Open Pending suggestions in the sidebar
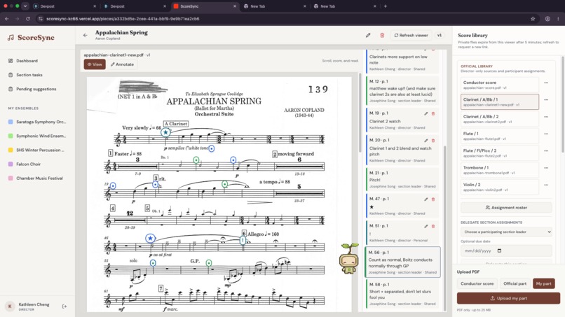The width and height of the screenshot is (565, 317). [36, 89]
